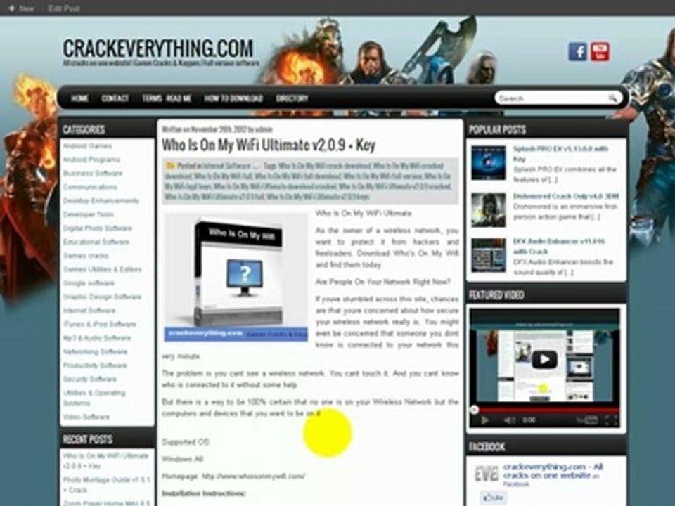Viewport: 675px width, 506px height.
Task: Play the featured video center button
Action: pos(544,359)
